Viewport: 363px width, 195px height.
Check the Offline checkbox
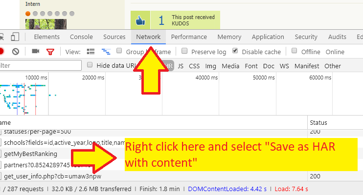(x=294, y=51)
